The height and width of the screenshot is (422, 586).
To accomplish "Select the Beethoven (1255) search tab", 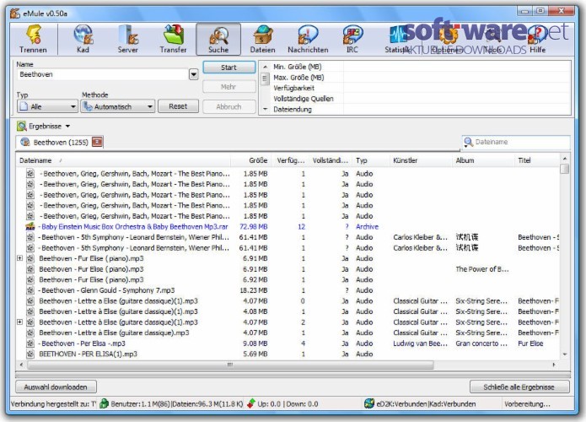I will coord(60,142).
